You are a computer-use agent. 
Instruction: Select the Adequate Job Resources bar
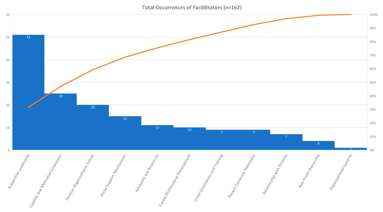(x=157, y=139)
